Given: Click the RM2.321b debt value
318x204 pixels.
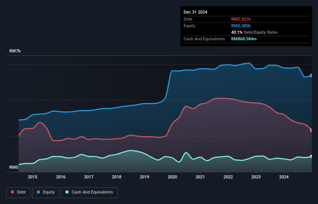Looking at the screenshot, I should click(x=241, y=19).
